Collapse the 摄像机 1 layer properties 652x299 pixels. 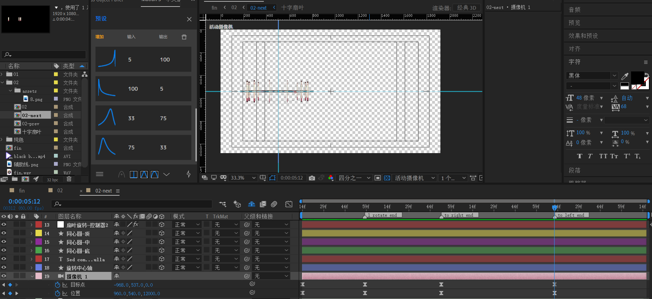point(32,276)
